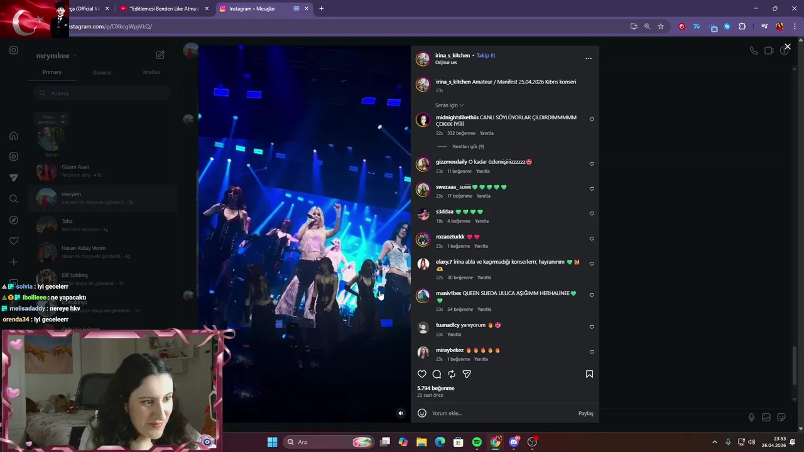The height and width of the screenshot is (452, 804).
Task: Save post with the bookmark icon
Action: 589,374
